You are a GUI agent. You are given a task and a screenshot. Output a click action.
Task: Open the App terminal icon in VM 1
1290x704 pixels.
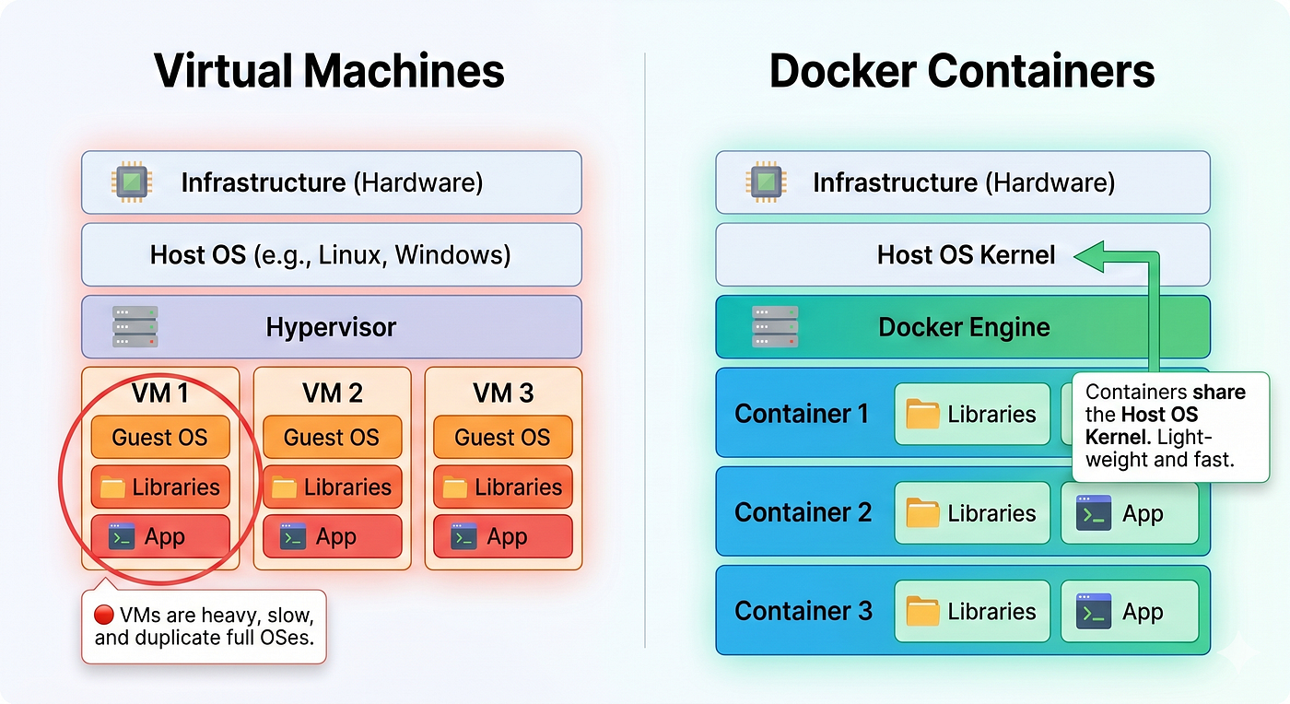(122, 536)
